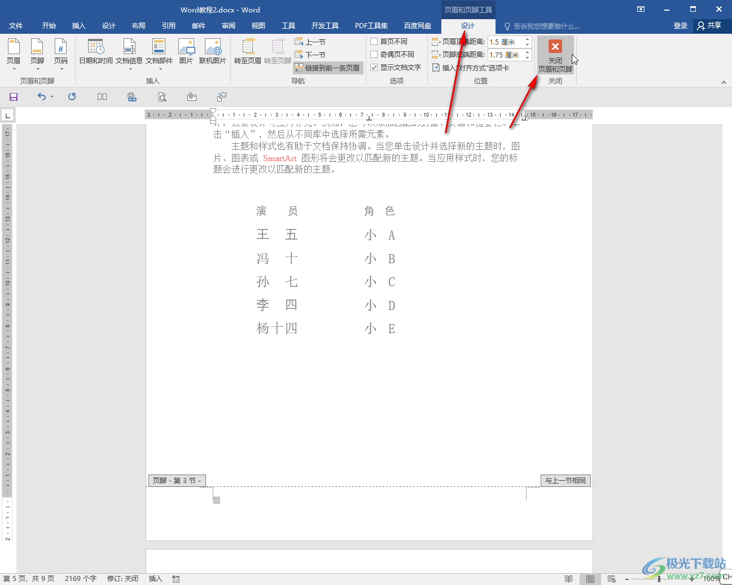Jump to 下一节 next section
The width and height of the screenshot is (732, 585).
click(310, 55)
